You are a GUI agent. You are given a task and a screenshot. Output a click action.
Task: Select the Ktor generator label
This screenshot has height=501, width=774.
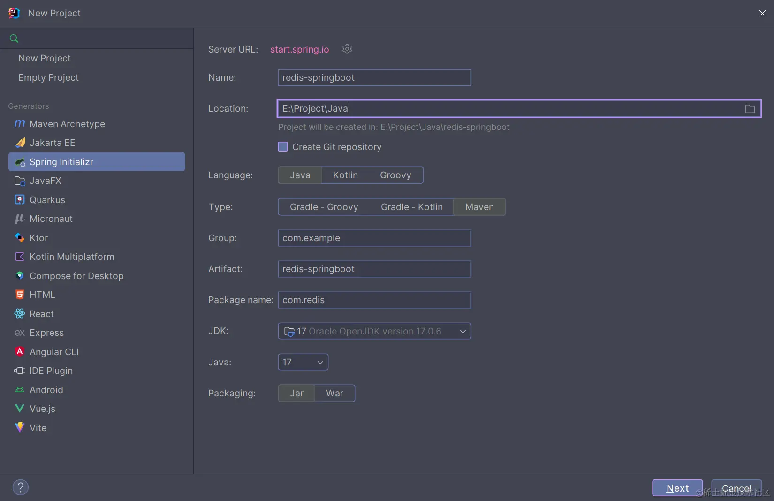(38, 238)
